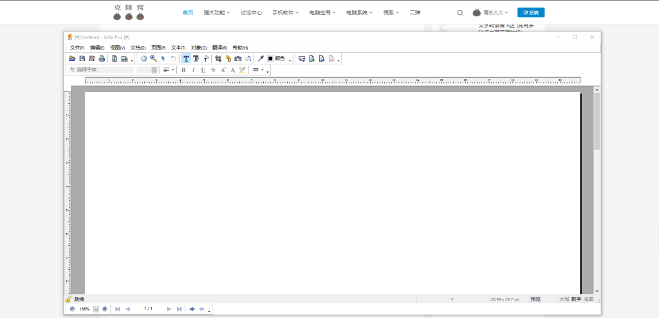Go to next page arrow
The height and width of the screenshot is (318, 659).
point(169,309)
